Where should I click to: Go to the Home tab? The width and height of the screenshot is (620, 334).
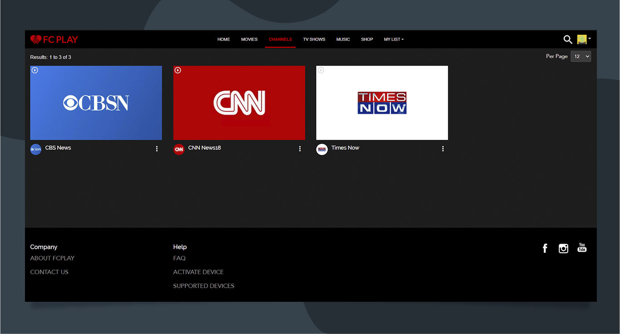tap(224, 39)
